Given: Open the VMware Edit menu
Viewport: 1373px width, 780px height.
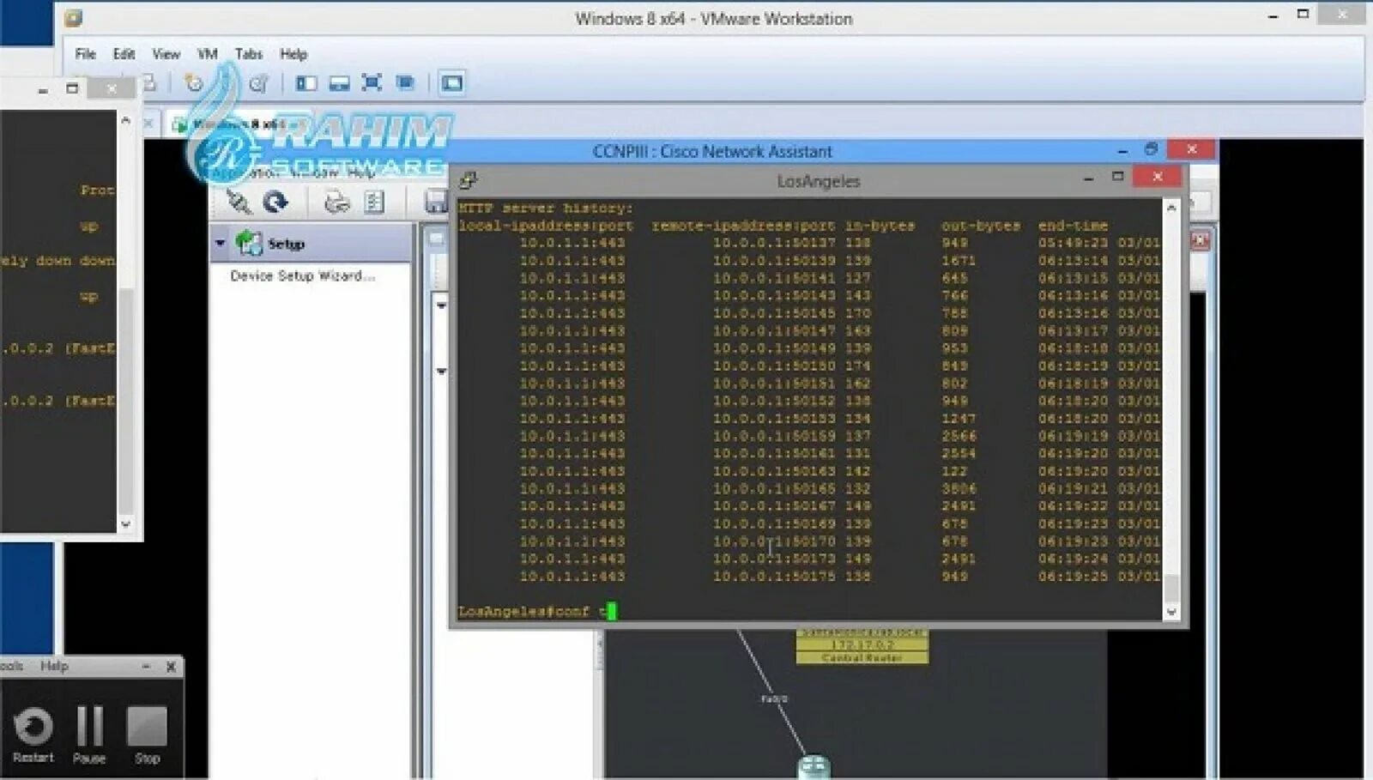Looking at the screenshot, I should [x=124, y=54].
